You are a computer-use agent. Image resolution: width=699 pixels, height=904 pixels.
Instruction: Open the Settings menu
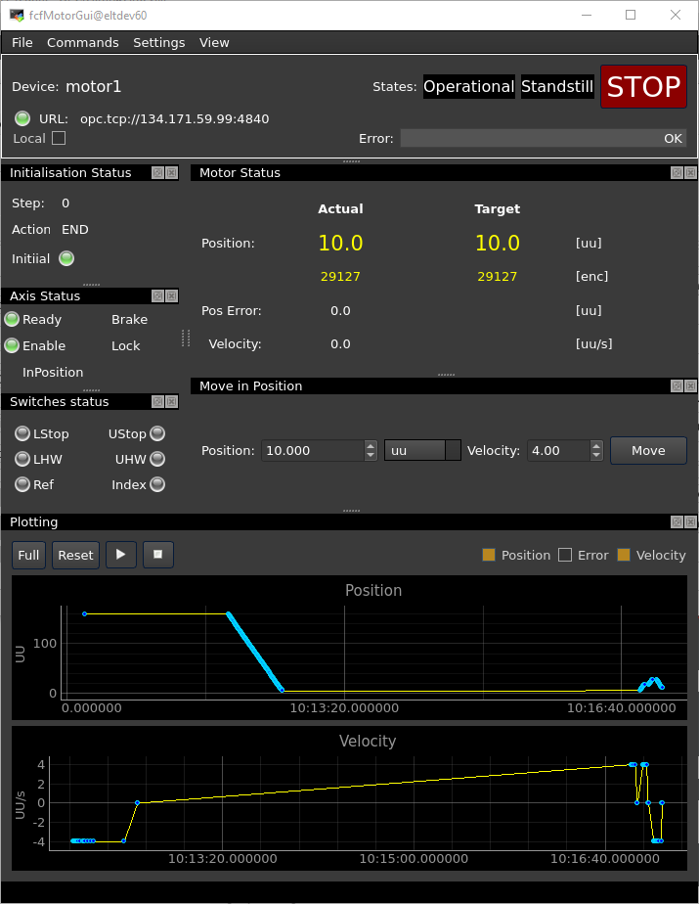pyautogui.click(x=158, y=42)
